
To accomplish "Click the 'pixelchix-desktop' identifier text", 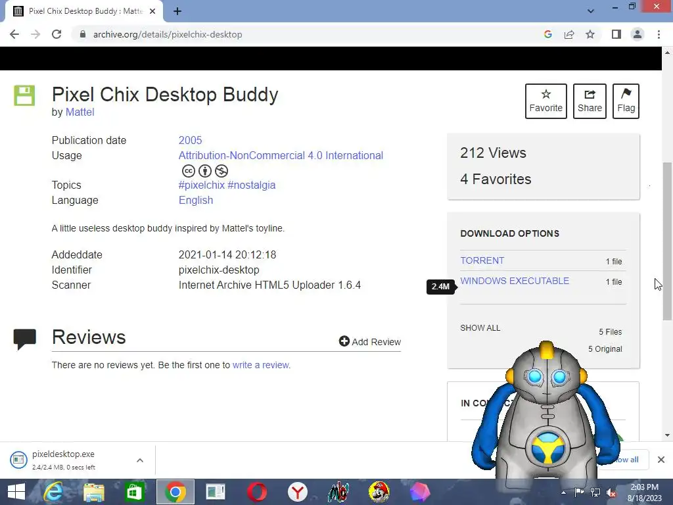I will pyautogui.click(x=219, y=270).
